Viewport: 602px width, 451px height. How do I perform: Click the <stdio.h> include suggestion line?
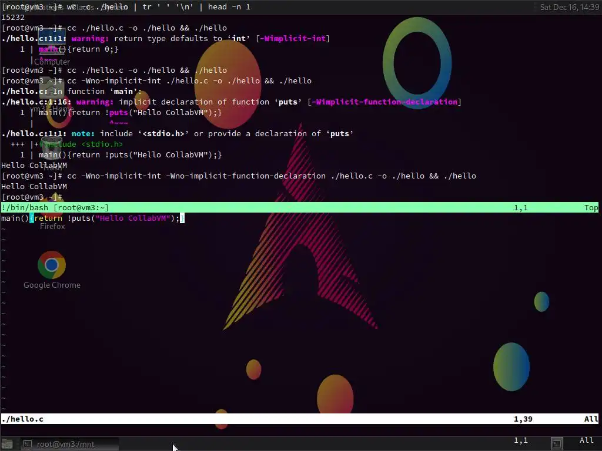[x=67, y=144]
